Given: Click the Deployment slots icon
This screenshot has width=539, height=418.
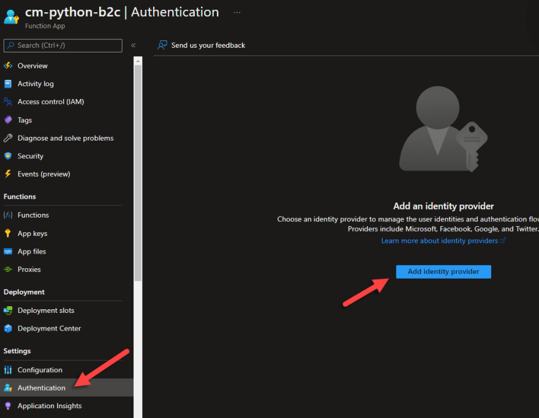Looking at the screenshot, I should tap(8, 310).
